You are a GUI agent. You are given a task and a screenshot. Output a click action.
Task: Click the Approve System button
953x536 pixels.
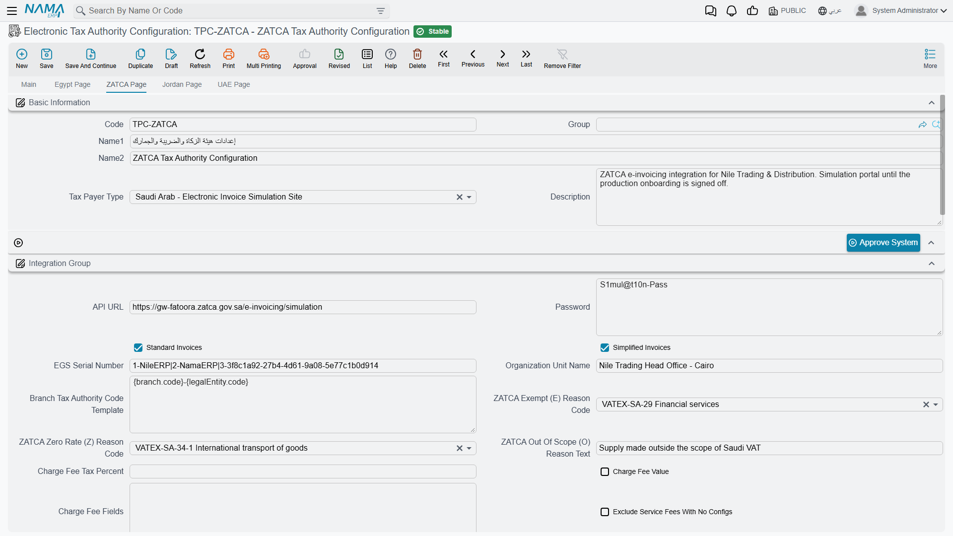point(883,243)
